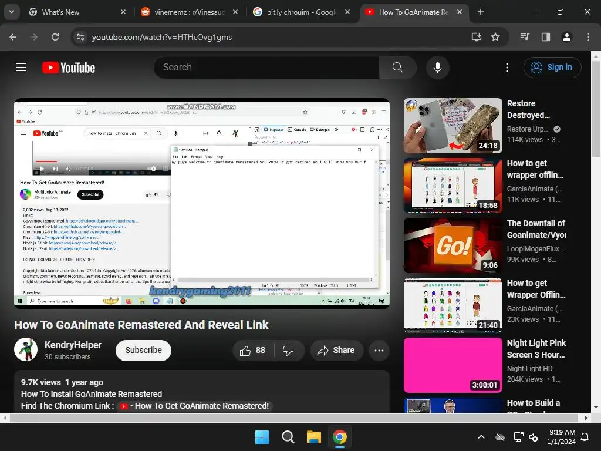Open Chrome's three-dot menu
601x451 pixels.
point(588,37)
